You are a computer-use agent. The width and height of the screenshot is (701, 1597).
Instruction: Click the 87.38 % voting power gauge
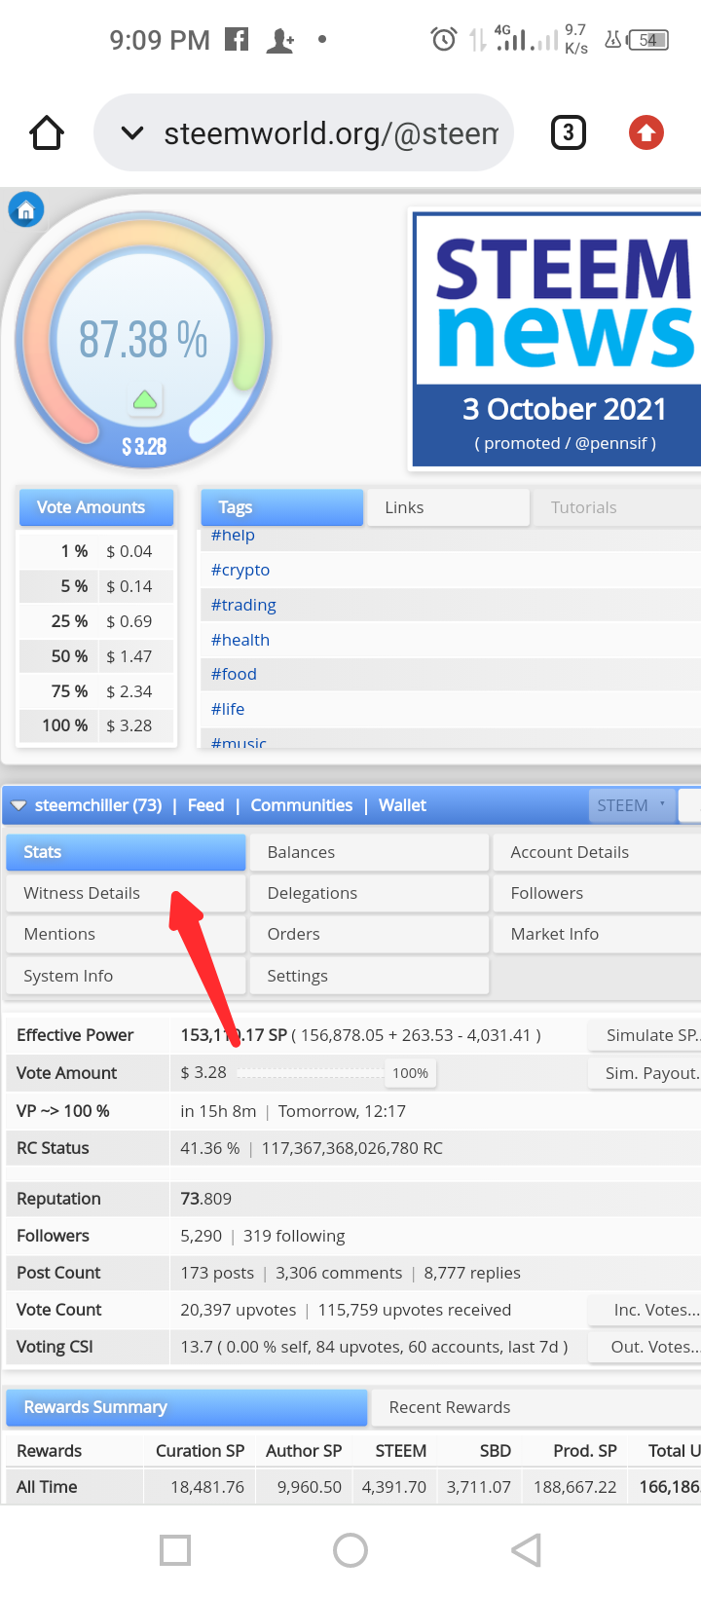(x=144, y=341)
